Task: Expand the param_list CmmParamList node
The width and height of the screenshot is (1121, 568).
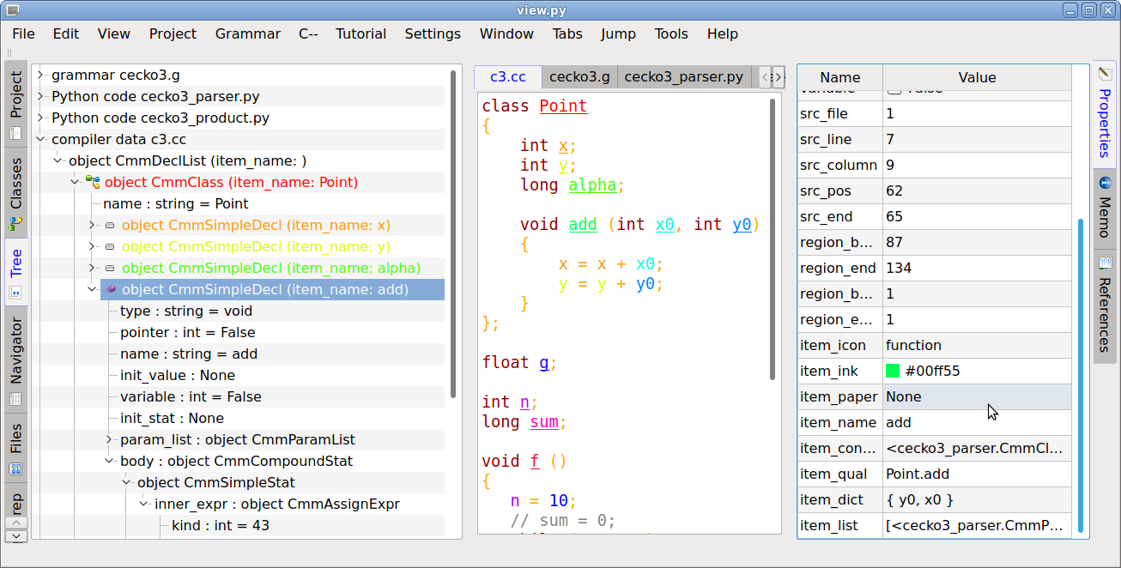Action: (x=109, y=439)
